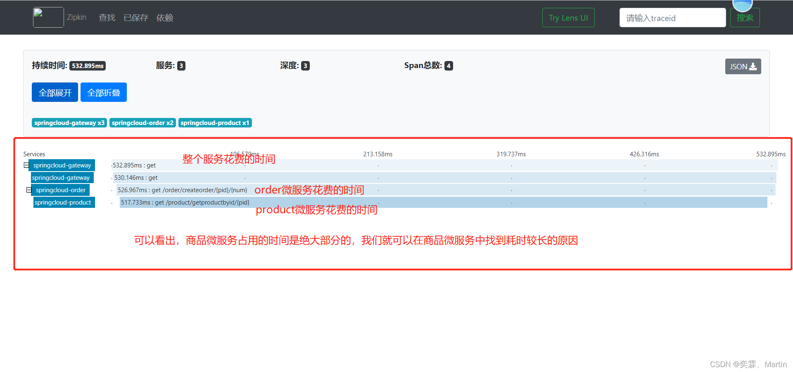Open the 526.967ms createorder span bar

tap(446, 190)
